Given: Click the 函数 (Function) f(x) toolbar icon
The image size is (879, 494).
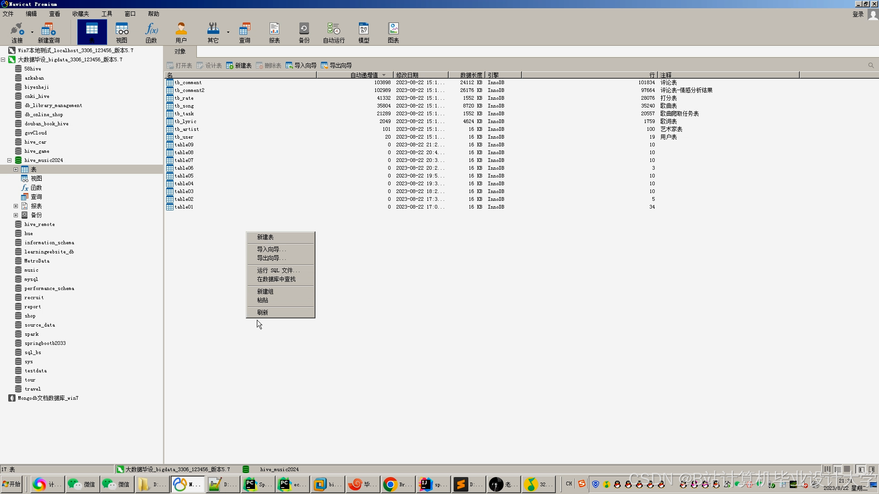Looking at the screenshot, I should pyautogui.click(x=151, y=32).
